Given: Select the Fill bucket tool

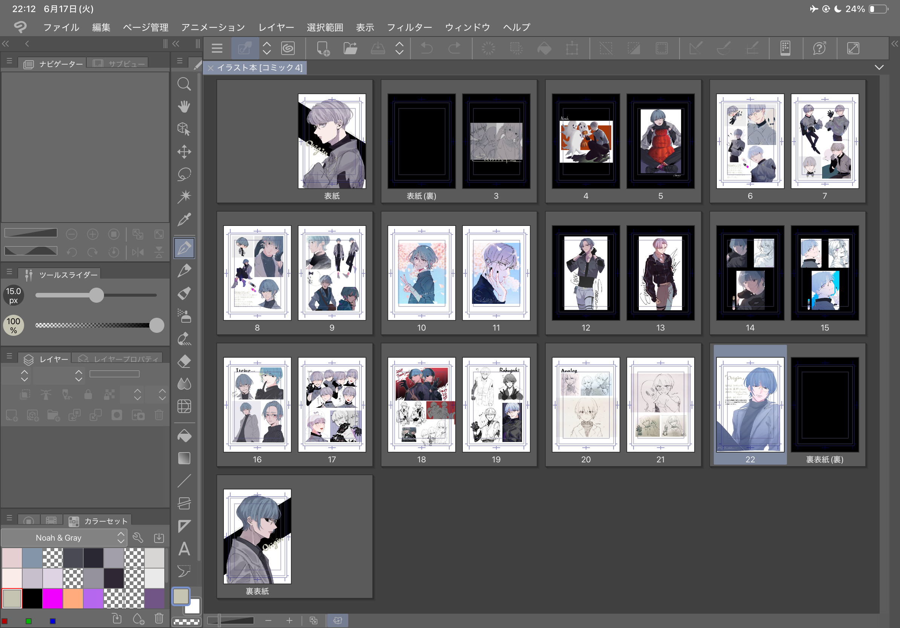Looking at the screenshot, I should coord(184,436).
